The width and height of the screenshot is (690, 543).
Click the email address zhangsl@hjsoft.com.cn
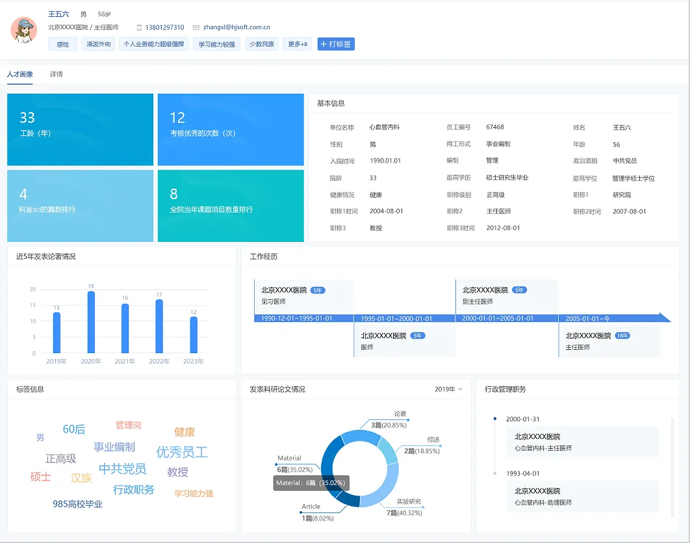click(236, 28)
